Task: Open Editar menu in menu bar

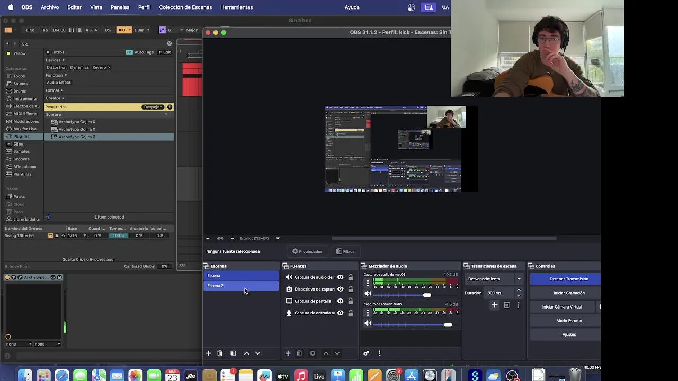Action: coord(74,7)
